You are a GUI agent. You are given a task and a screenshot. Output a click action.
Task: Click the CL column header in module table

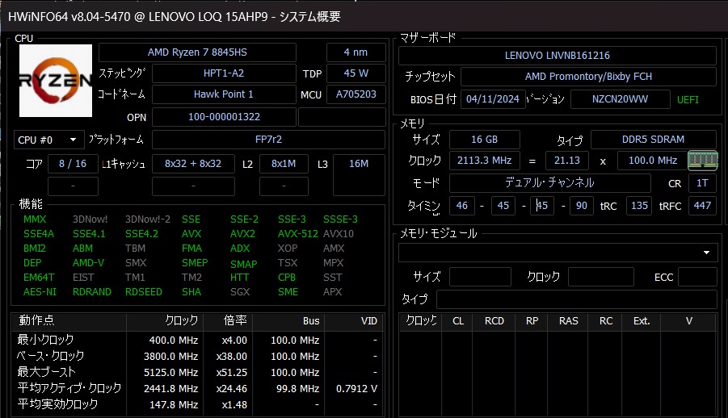pos(458,321)
